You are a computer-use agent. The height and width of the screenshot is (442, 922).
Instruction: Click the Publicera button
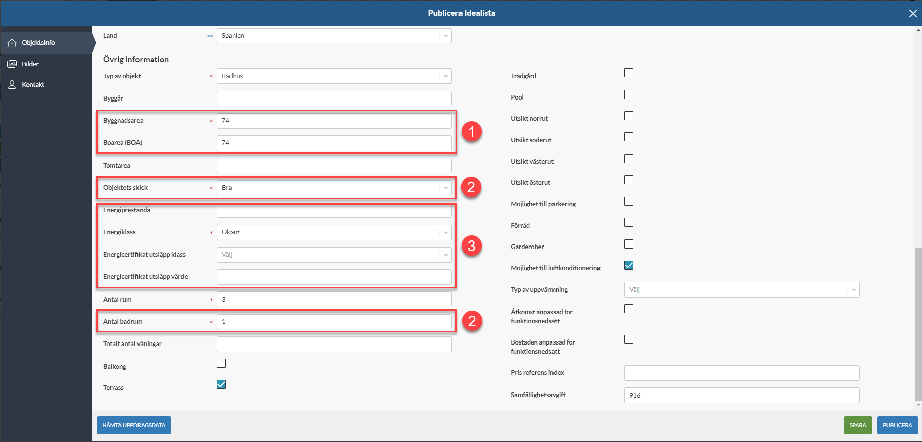click(x=897, y=425)
